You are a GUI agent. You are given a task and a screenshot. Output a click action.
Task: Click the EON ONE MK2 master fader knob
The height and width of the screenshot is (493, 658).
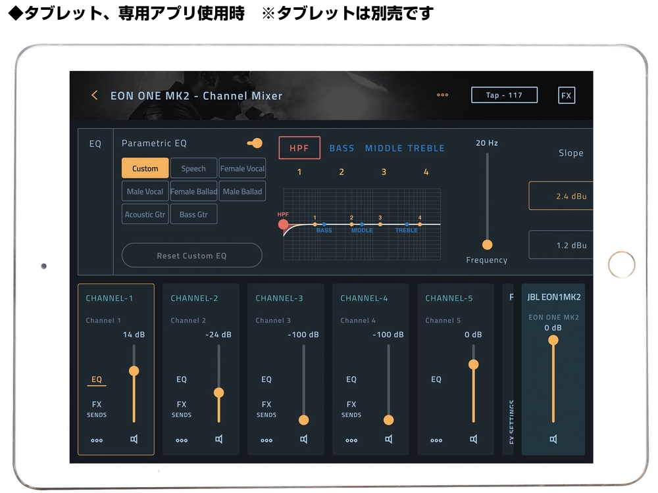coord(553,340)
